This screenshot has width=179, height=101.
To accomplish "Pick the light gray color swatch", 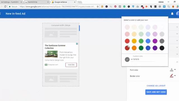I will 162,34.
